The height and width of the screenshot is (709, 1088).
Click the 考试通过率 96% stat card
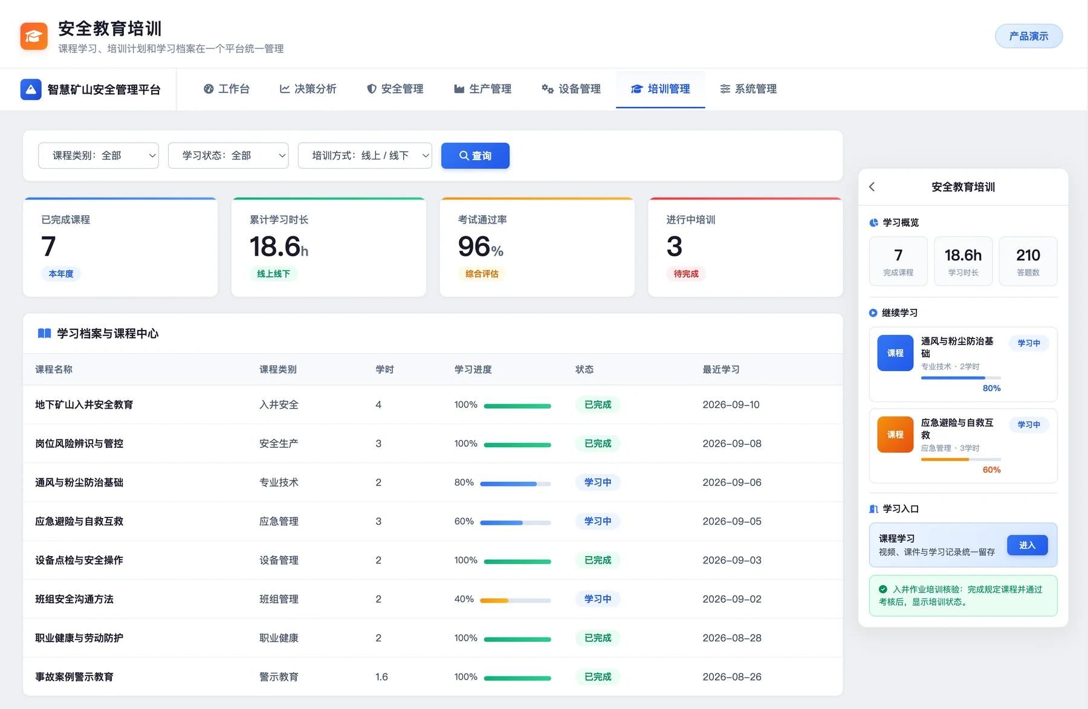pos(537,247)
